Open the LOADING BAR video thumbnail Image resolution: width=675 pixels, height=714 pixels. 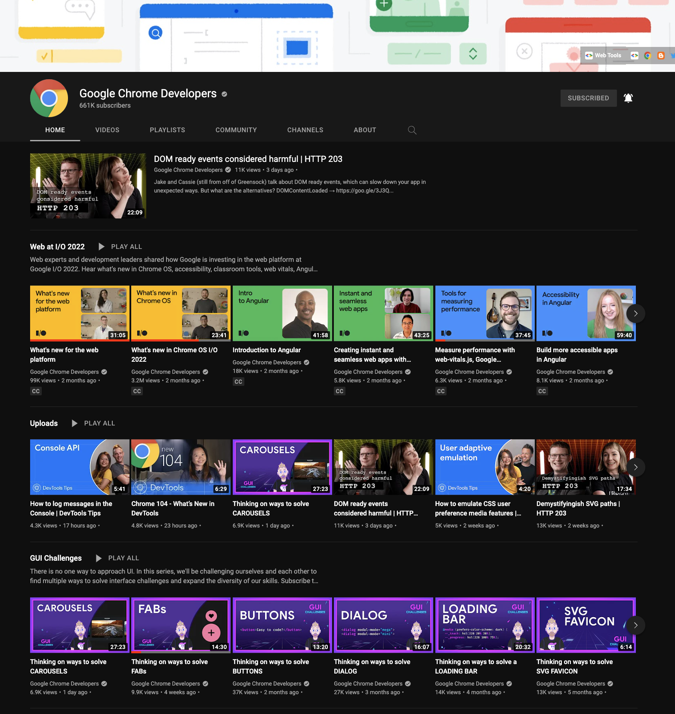tap(485, 625)
